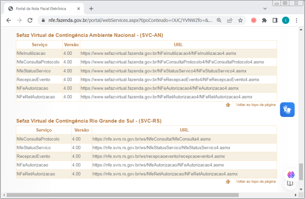Share this page using the share icon
The width and height of the screenshot is (305, 199).
tap(230, 20)
